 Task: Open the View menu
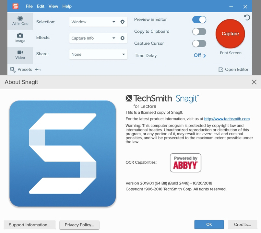tap(53, 6)
